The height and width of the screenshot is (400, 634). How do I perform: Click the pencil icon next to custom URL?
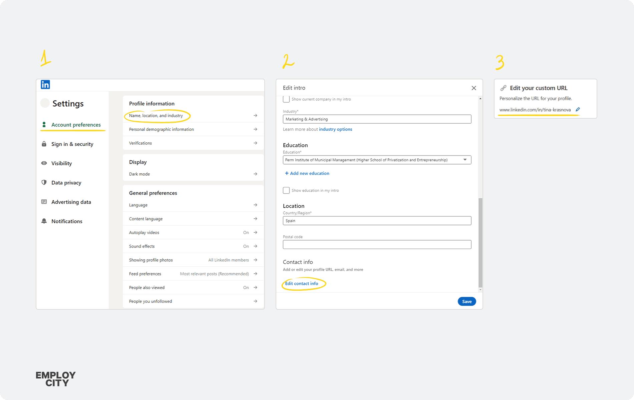click(x=578, y=109)
